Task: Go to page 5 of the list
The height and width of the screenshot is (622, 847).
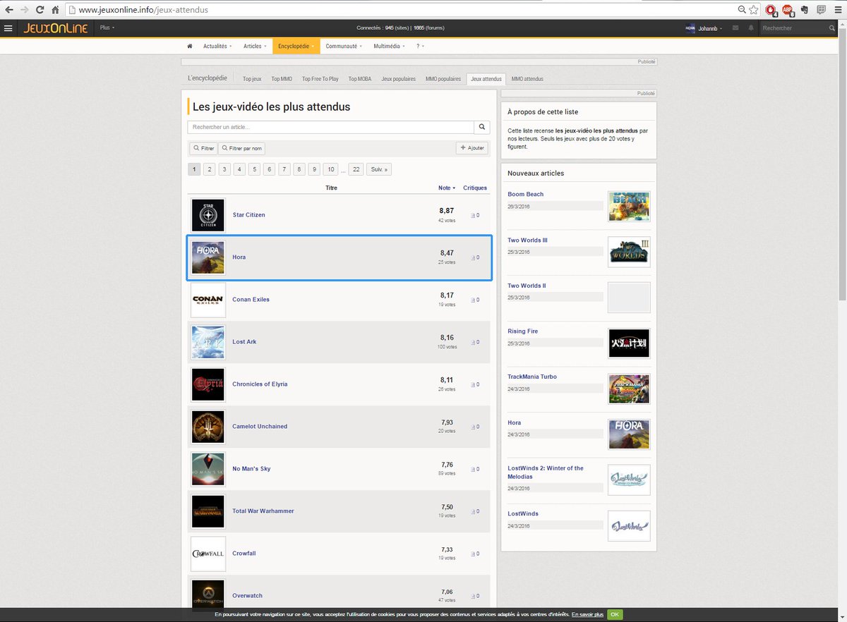Action: tap(255, 169)
